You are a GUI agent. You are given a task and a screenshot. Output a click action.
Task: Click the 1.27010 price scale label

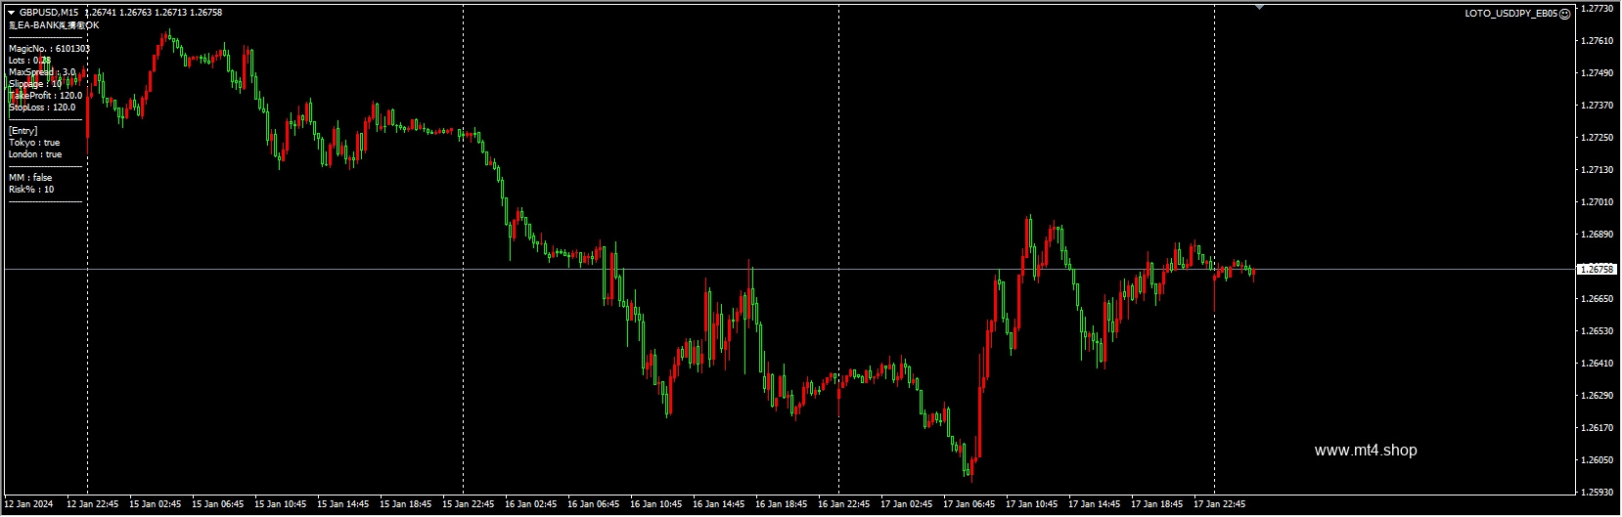1597,202
